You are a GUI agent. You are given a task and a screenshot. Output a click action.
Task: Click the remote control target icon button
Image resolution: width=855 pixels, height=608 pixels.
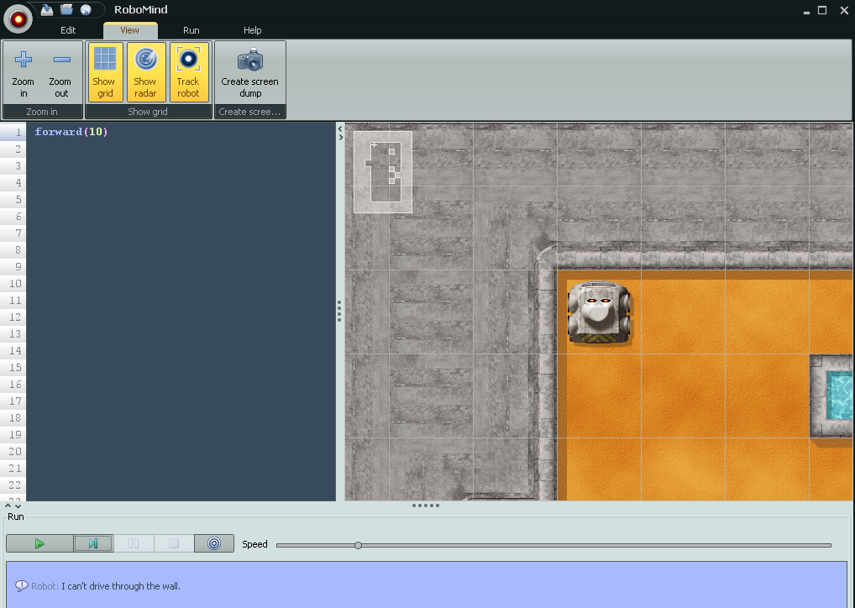214,543
